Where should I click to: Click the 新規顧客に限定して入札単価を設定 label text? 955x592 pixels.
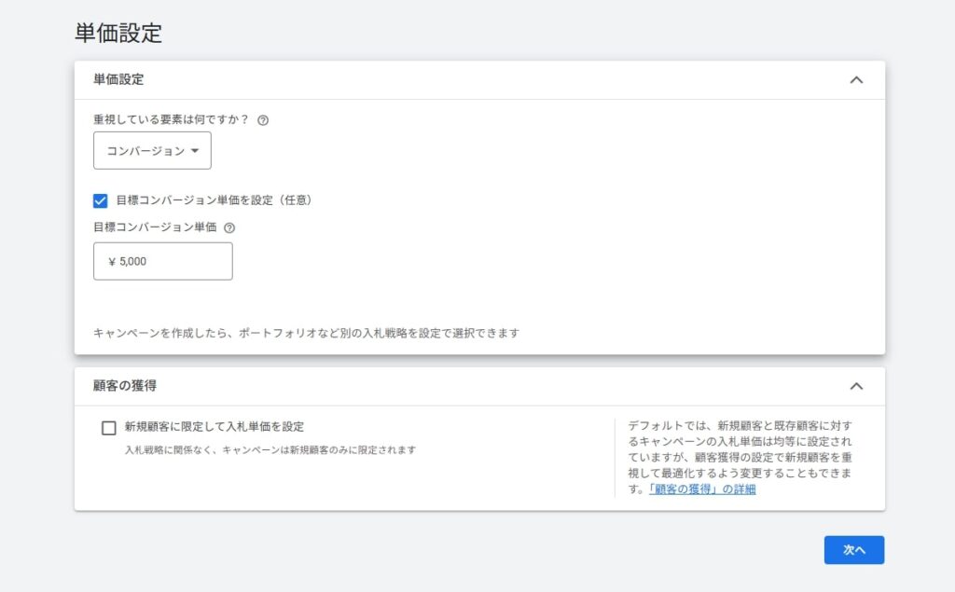pyautogui.click(x=215, y=427)
